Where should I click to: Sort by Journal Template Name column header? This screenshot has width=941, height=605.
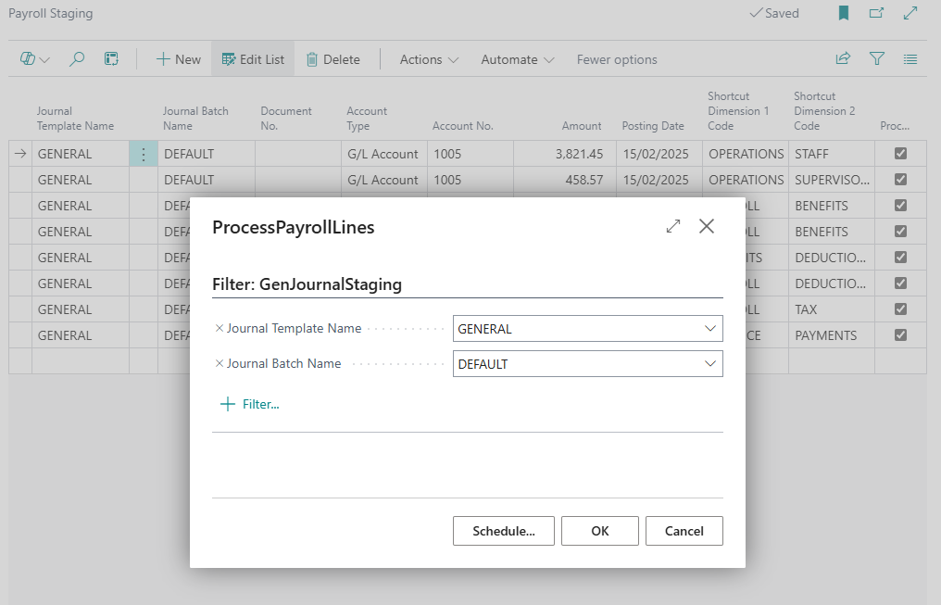(x=75, y=119)
